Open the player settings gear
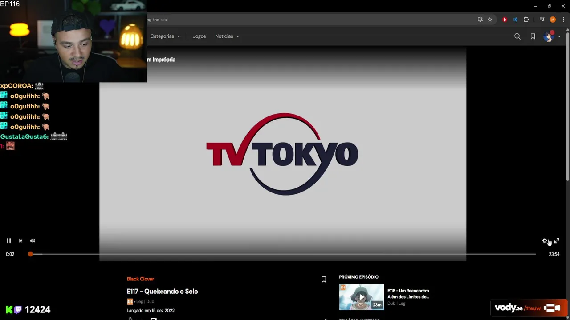 point(545,240)
